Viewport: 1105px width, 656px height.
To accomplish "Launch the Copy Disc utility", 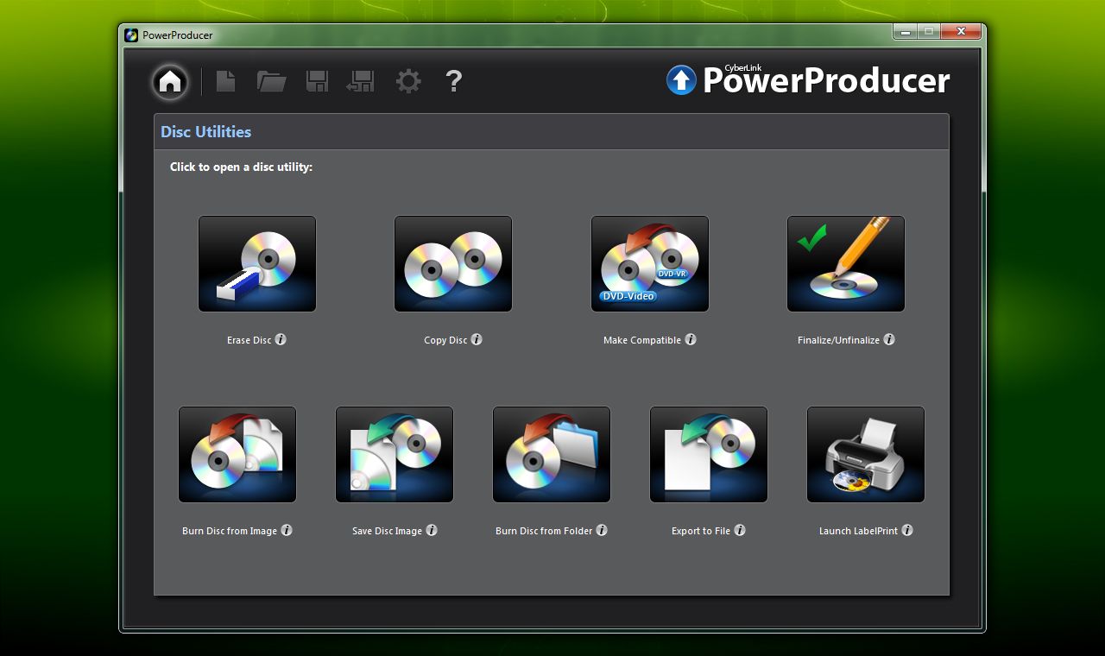I will coord(453,264).
